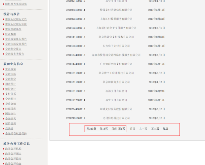Select 深圳市快付通金融网络科技服务有限公司 cell

click(x=116, y=55)
